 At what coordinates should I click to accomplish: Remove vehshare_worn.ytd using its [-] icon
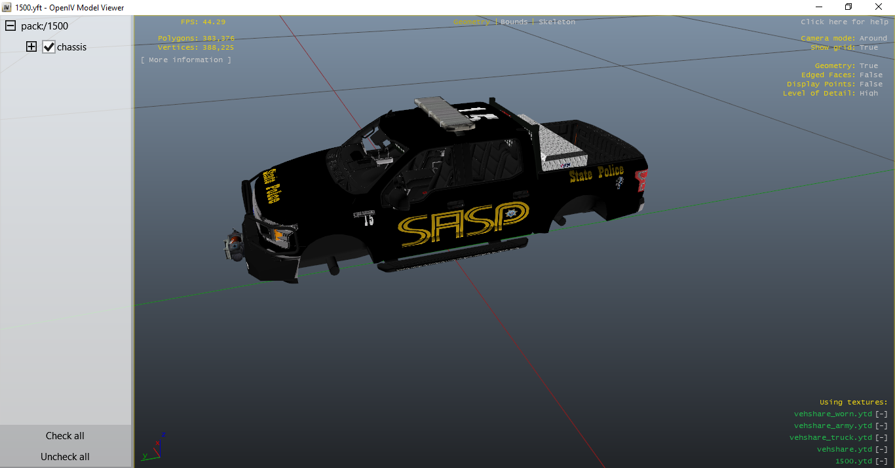[x=882, y=414]
